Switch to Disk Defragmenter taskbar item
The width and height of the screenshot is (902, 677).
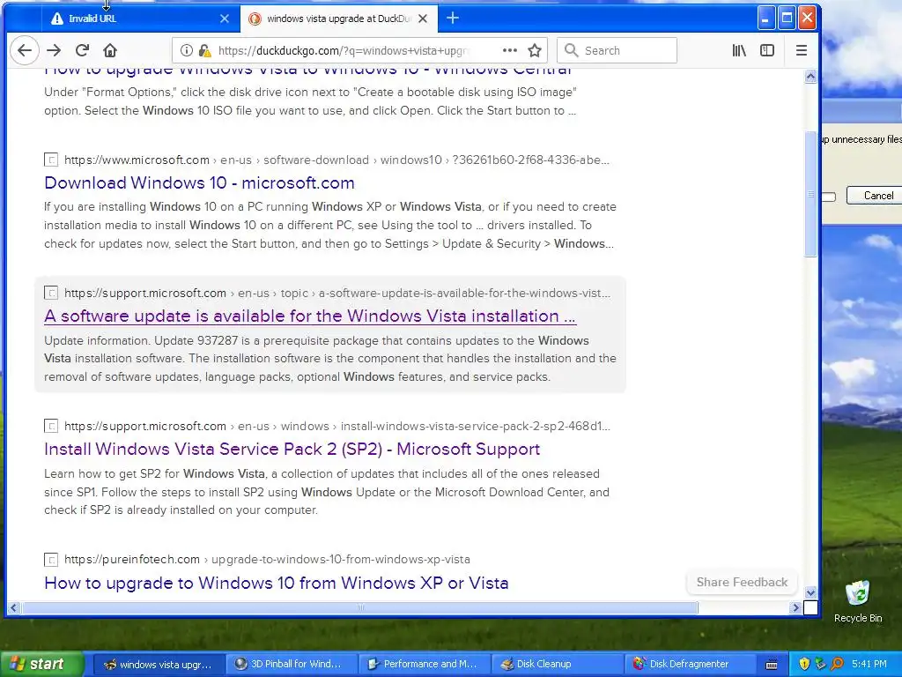[x=689, y=665]
